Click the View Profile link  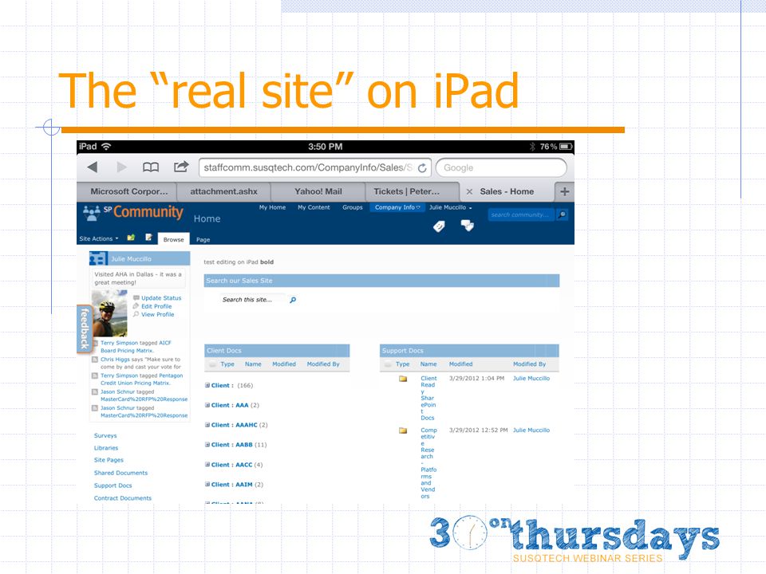157,315
